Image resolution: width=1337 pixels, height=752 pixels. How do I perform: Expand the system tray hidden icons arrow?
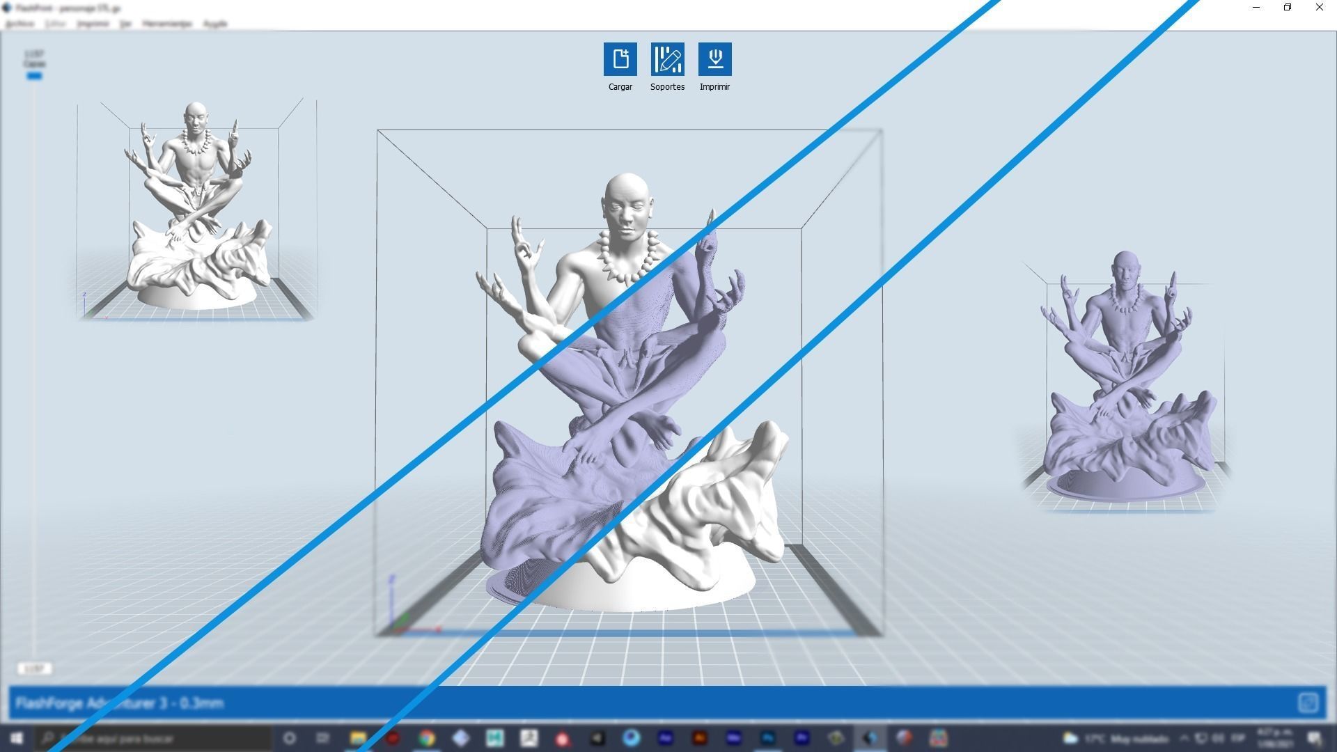[1184, 738]
